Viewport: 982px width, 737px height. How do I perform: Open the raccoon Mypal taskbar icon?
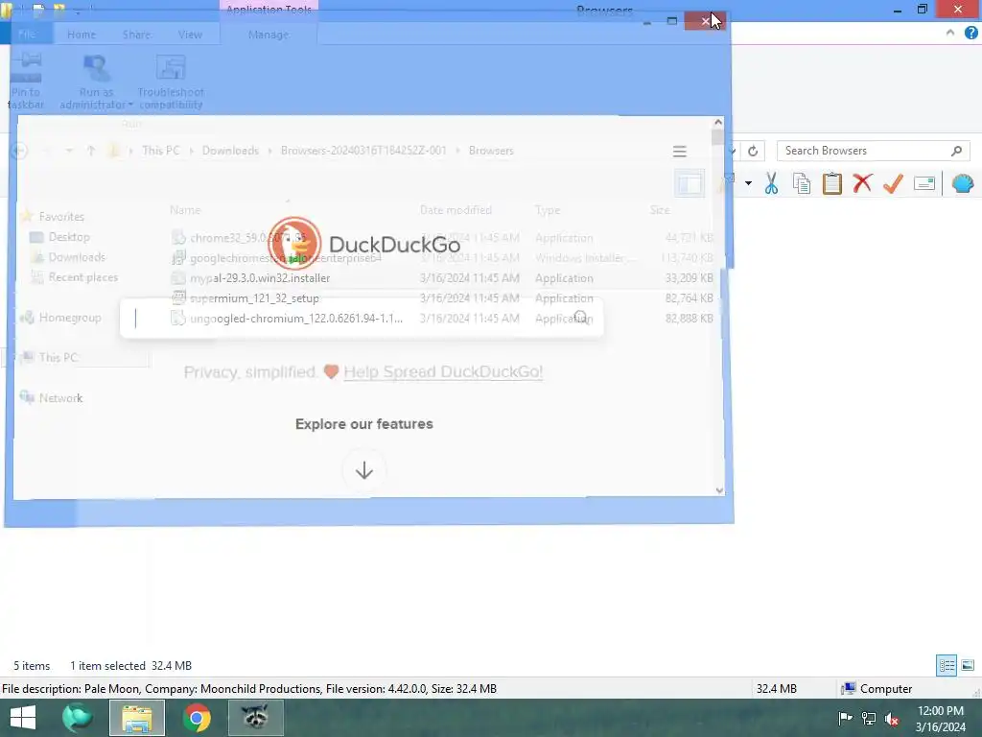[x=255, y=718]
